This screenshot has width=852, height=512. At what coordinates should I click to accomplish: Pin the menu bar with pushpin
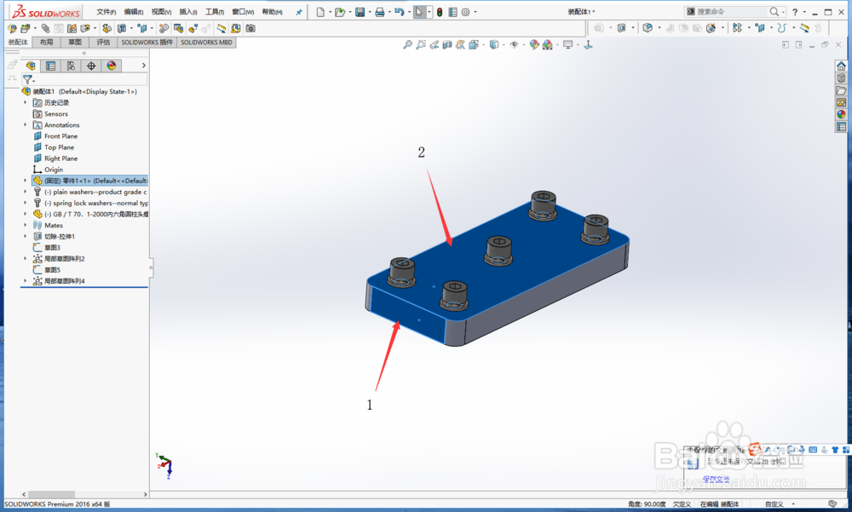click(299, 12)
